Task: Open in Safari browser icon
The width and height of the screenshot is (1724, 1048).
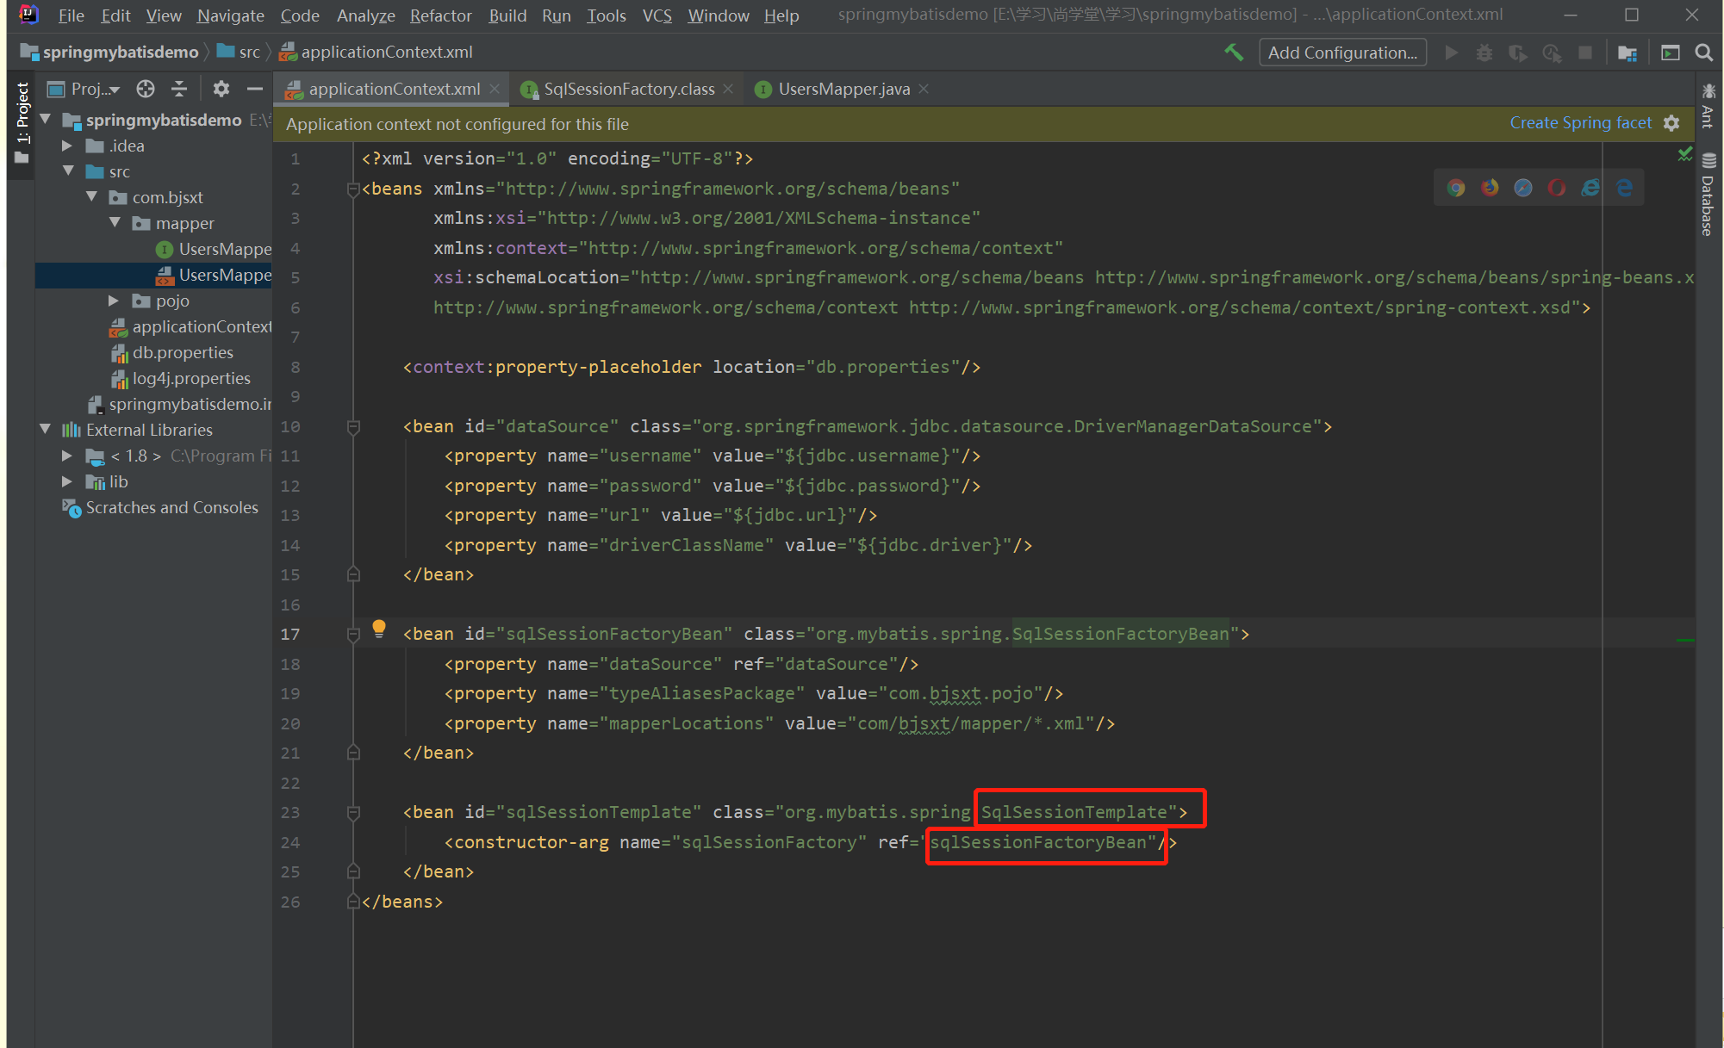Action: point(1523,188)
